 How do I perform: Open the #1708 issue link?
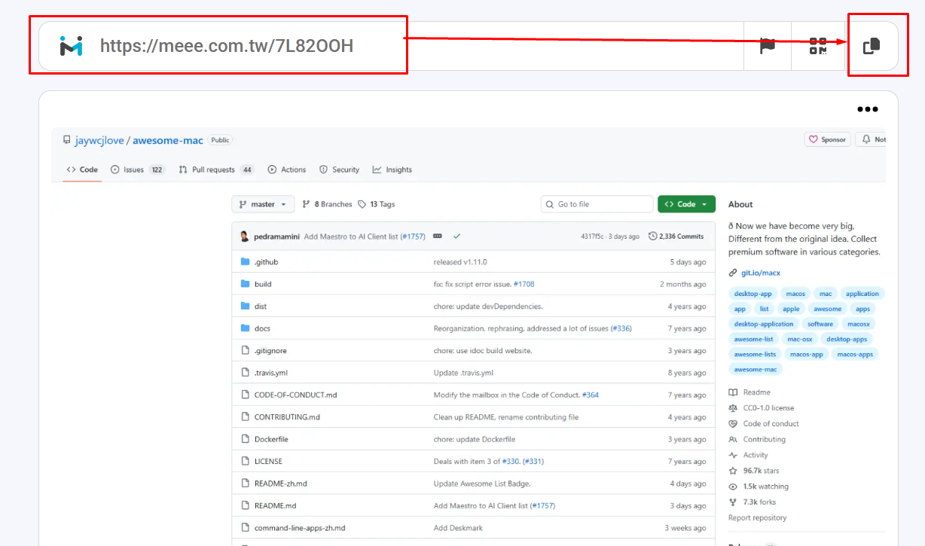click(x=524, y=284)
